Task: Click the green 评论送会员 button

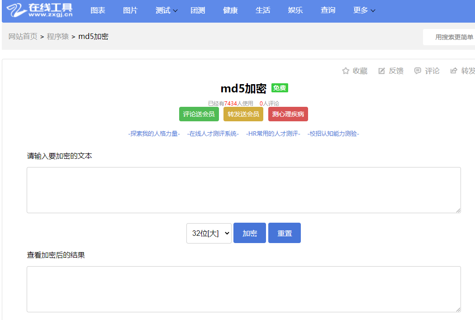Action: coord(199,114)
